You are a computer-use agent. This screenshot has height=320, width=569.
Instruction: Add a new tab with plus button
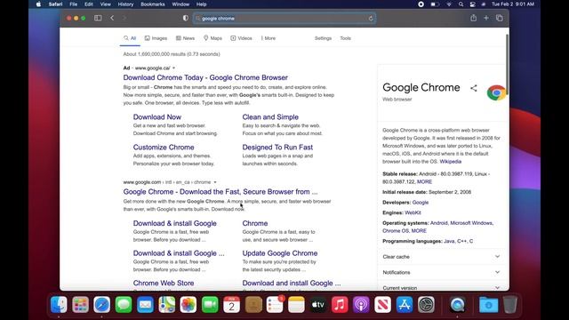click(x=486, y=18)
